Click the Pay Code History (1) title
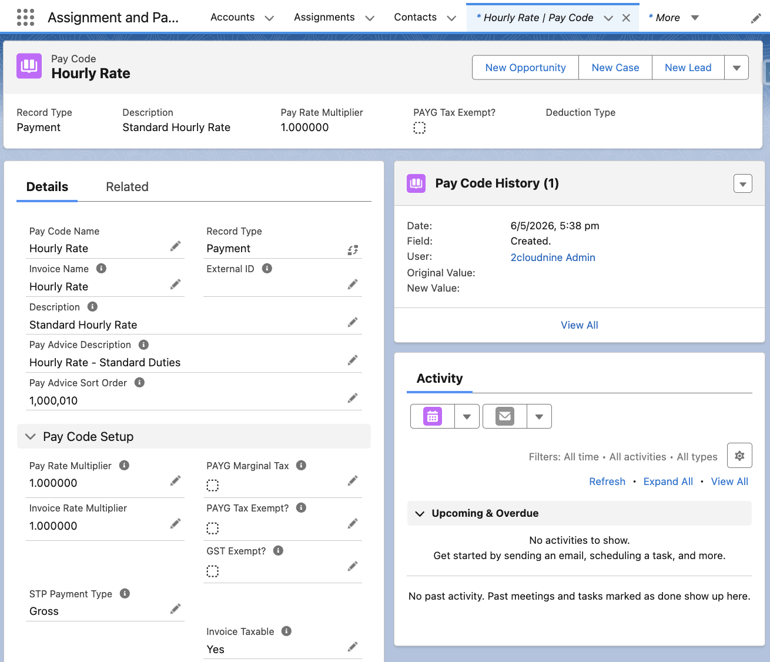This screenshot has width=770, height=662. click(497, 183)
